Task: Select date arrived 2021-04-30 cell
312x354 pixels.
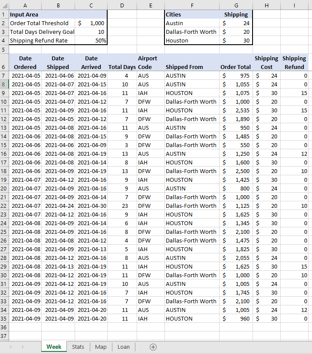Action: [91, 206]
